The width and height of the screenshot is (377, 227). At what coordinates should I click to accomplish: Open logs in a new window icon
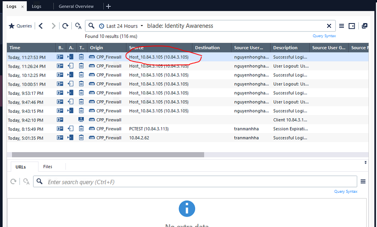coord(364,26)
